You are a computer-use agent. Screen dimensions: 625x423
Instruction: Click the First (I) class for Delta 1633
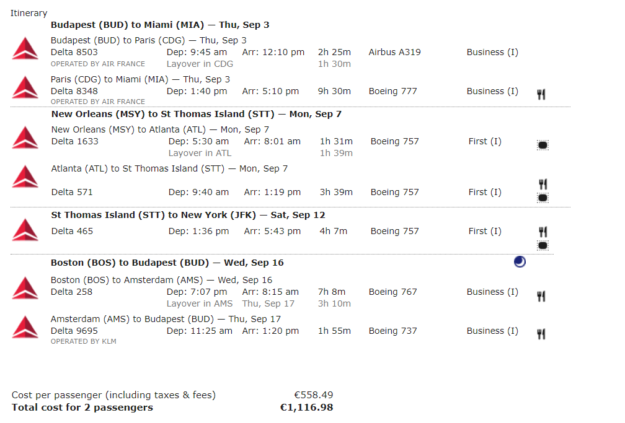pyautogui.click(x=485, y=141)
